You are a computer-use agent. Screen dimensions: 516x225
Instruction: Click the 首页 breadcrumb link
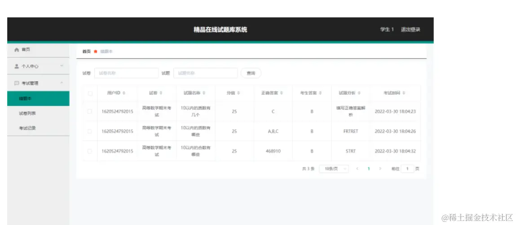[x=86, y=52]
